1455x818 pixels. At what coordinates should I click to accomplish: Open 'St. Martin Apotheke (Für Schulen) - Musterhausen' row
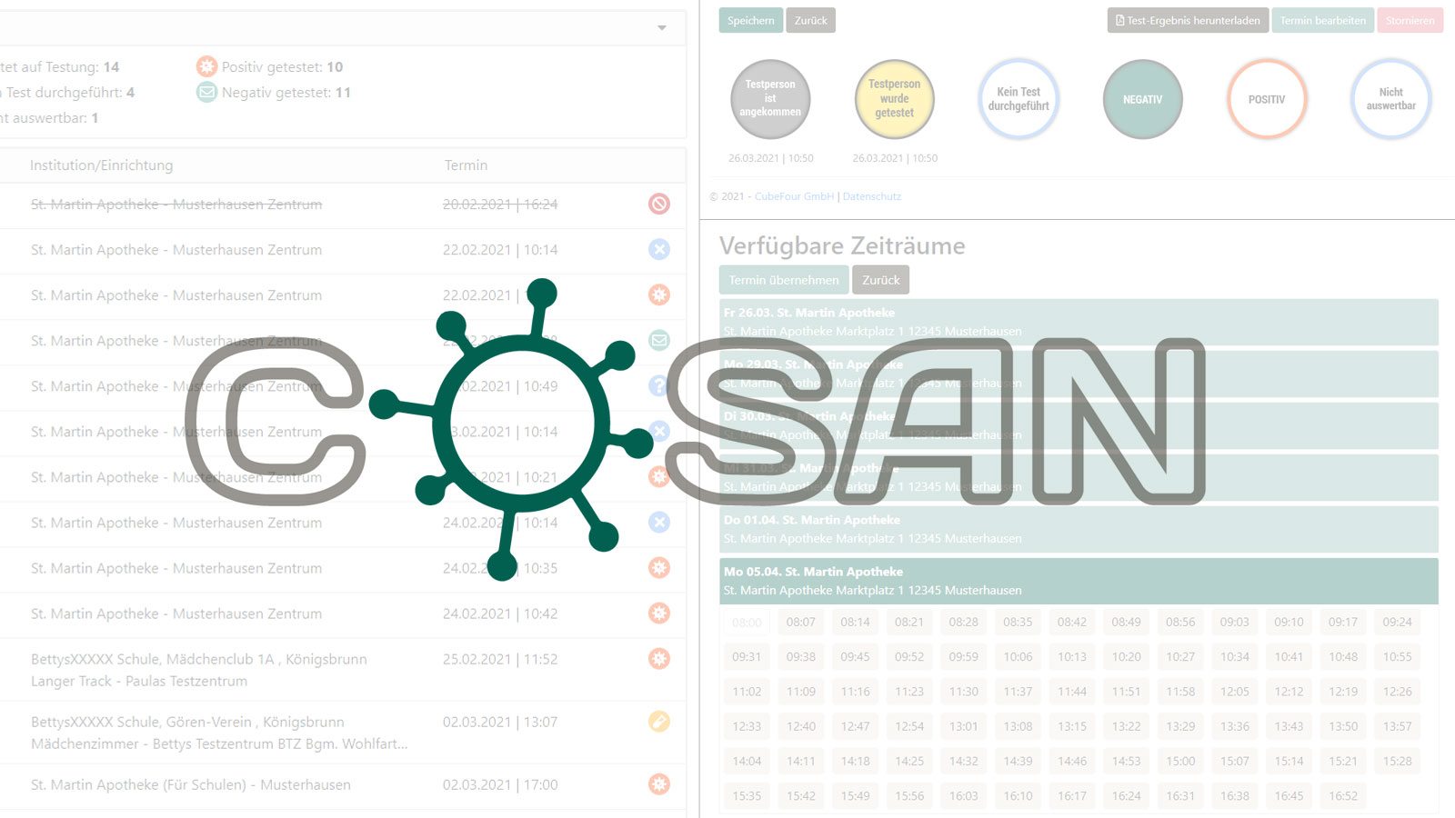point(343,784)
